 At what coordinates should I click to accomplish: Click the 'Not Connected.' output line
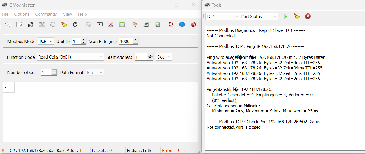[221, 36]
